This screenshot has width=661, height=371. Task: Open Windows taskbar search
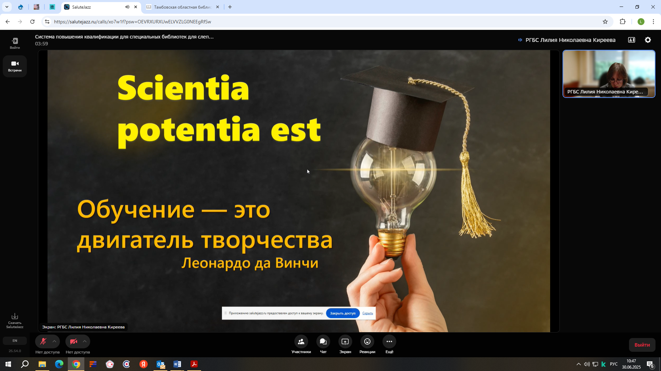[x=25, y=364]
